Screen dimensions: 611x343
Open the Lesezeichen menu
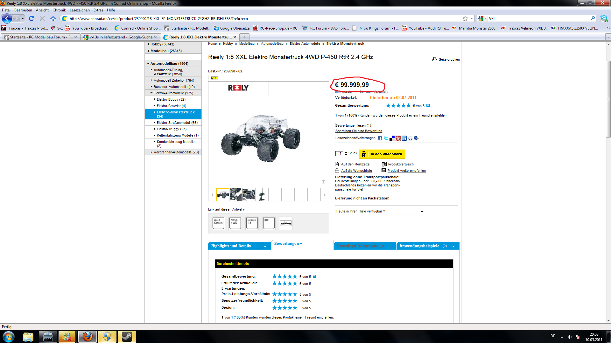click(80, 10)
